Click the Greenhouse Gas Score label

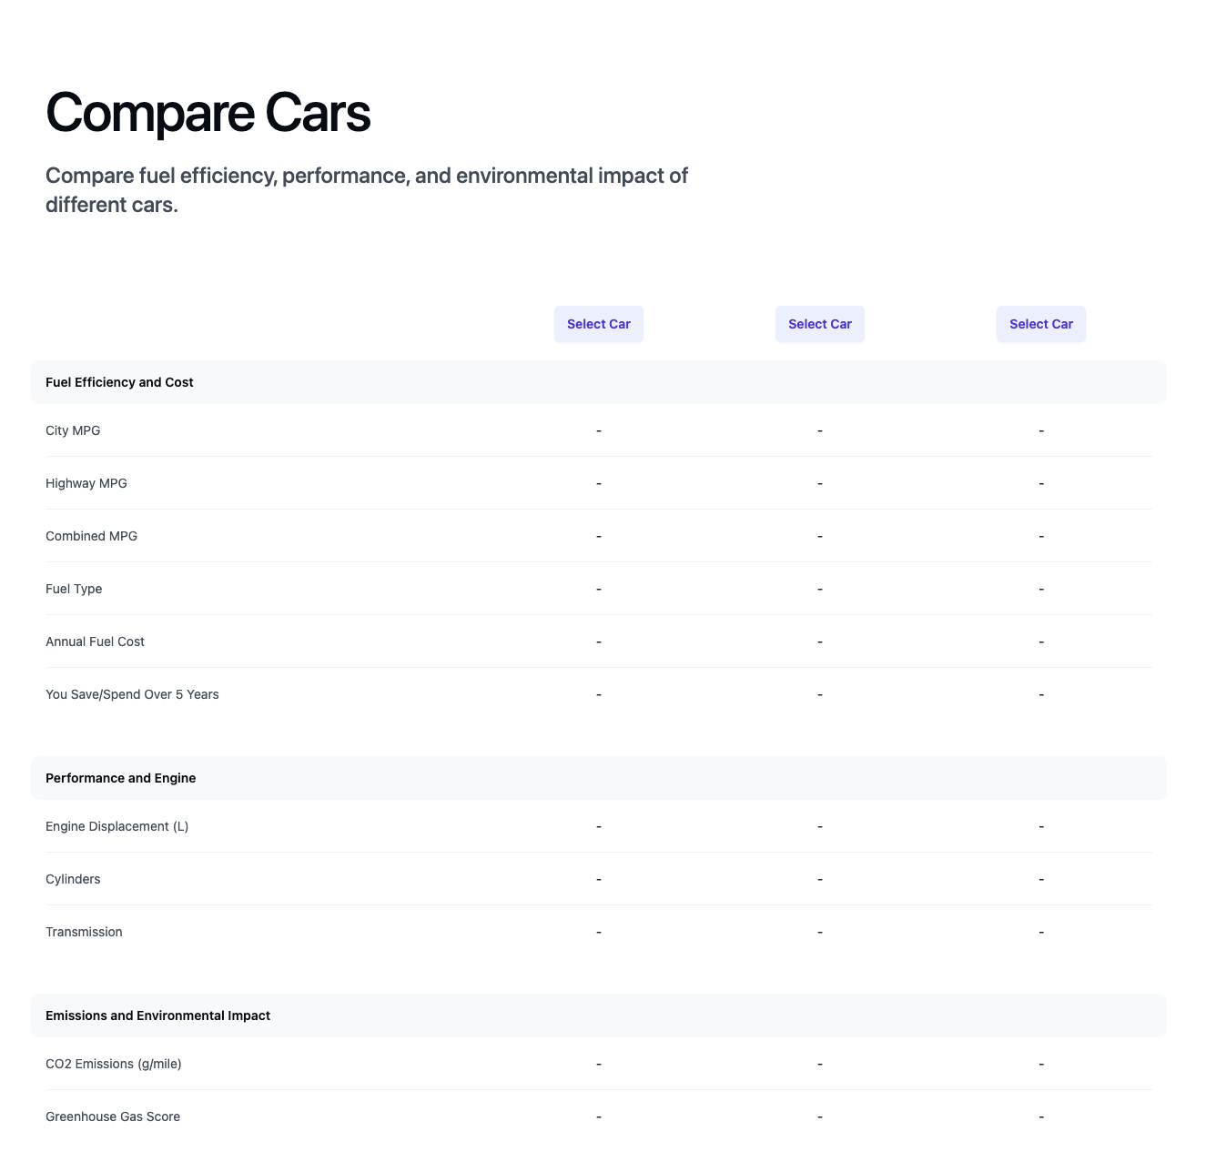[x=113, y=1117]
